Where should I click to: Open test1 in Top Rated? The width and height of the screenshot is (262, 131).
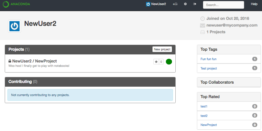pos(204,106)
